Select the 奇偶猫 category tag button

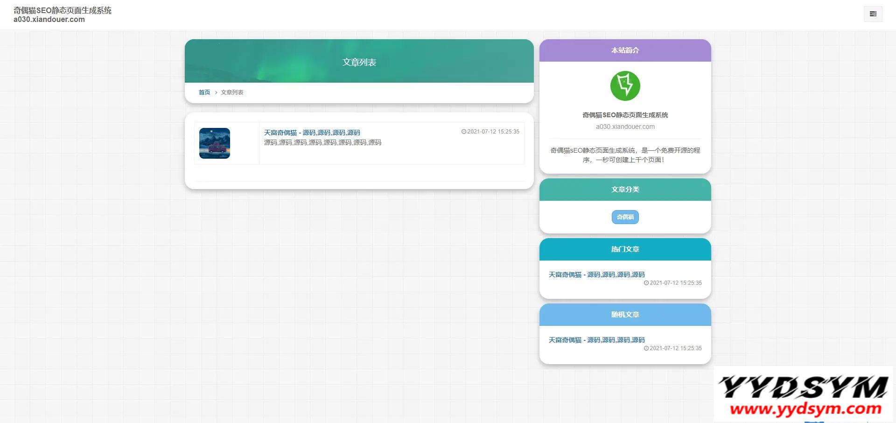tap(625, 217)
